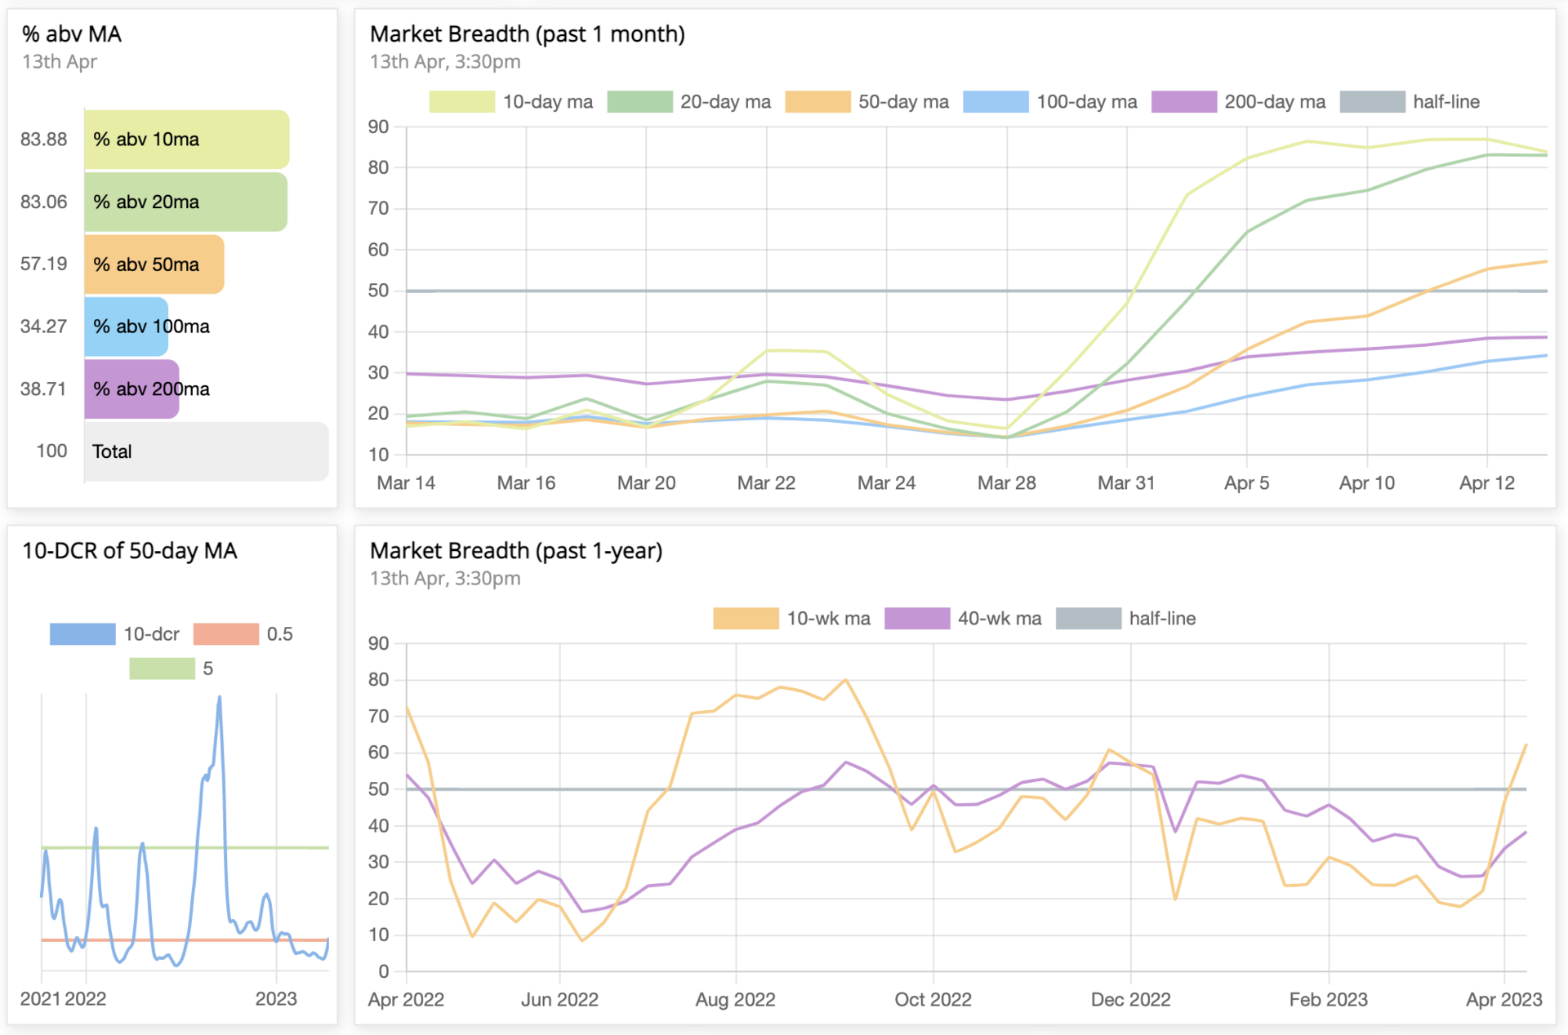The image size is (1568, 1035).
Task: Click 'Market Breadth (past 1 month)' title
Action: tap(528, 34)
